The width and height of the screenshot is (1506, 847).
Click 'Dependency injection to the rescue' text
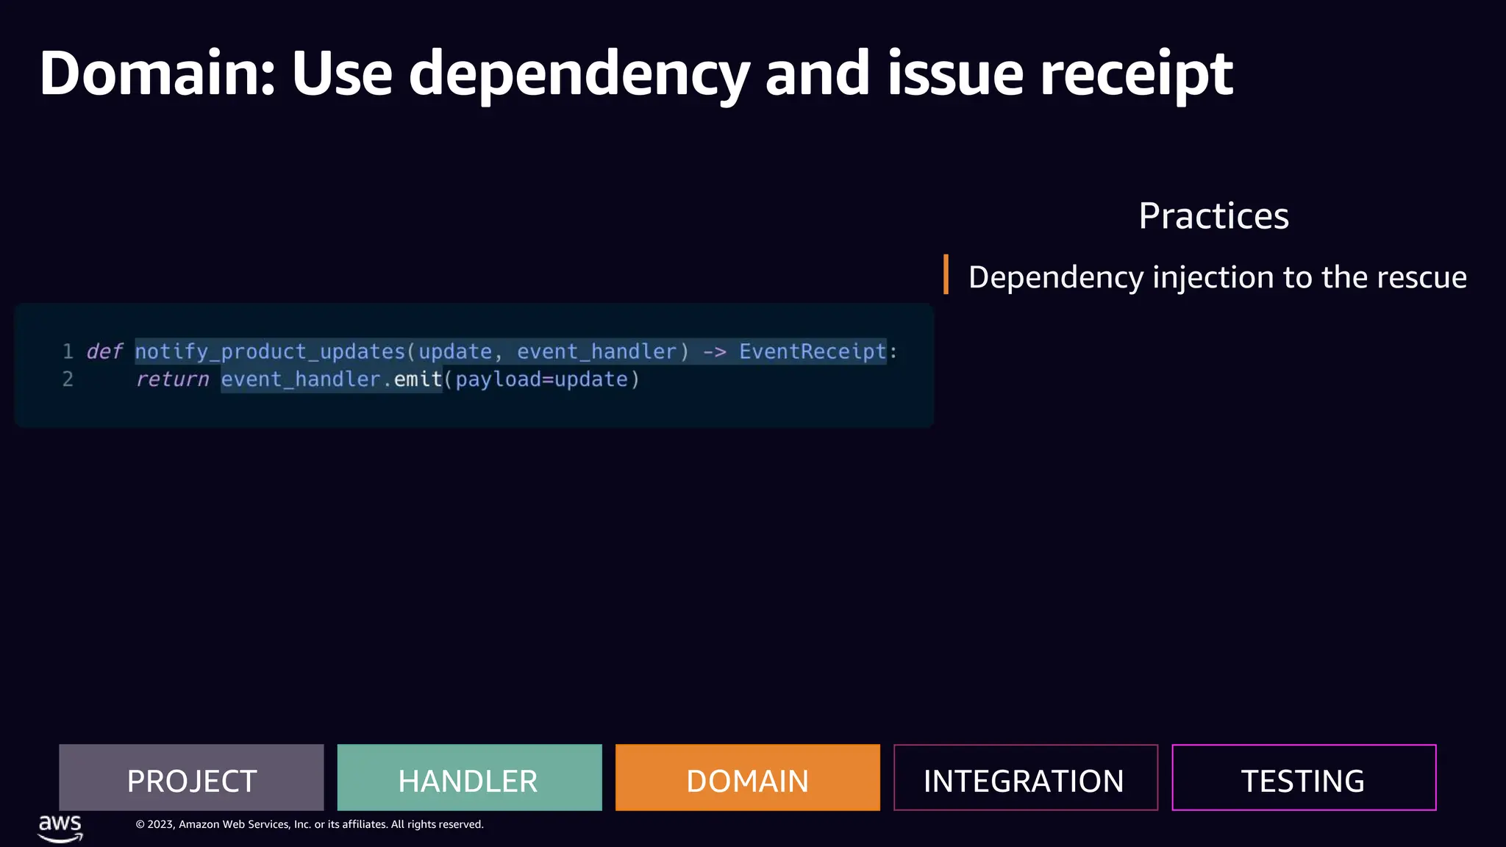coord(1217,277)
